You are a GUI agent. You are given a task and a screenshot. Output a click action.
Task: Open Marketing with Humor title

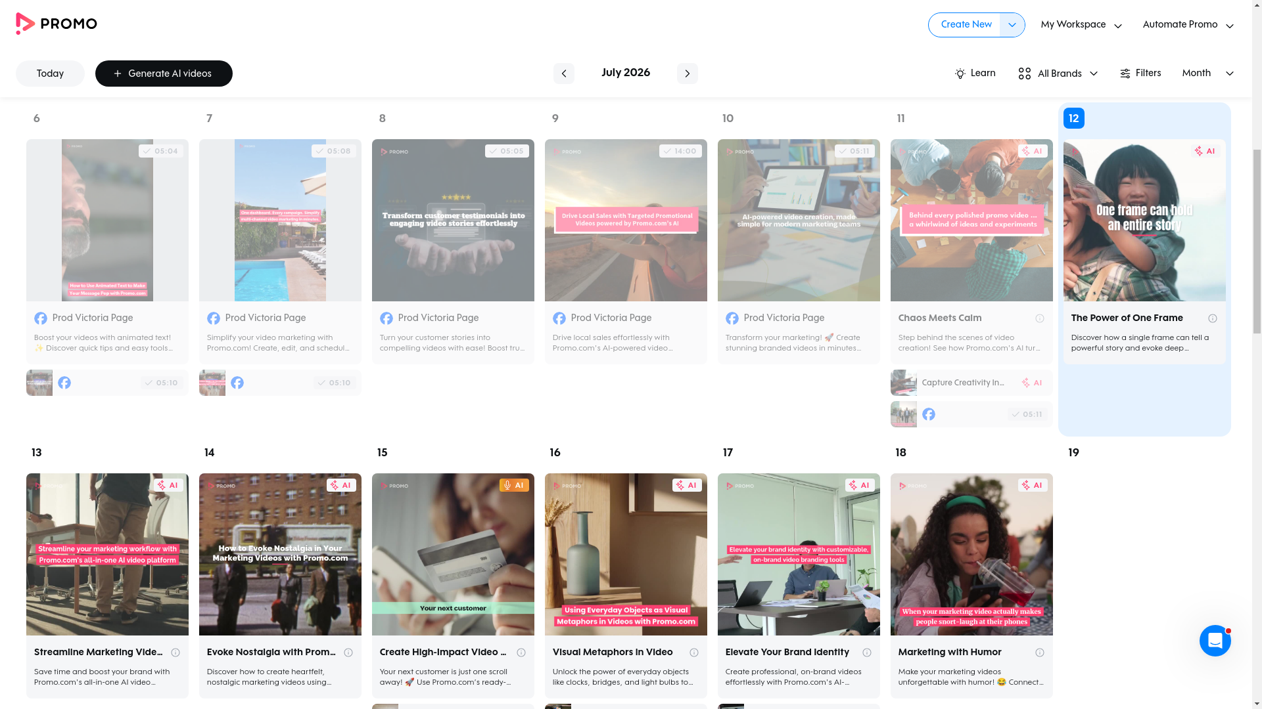click(x=950, y=653)
